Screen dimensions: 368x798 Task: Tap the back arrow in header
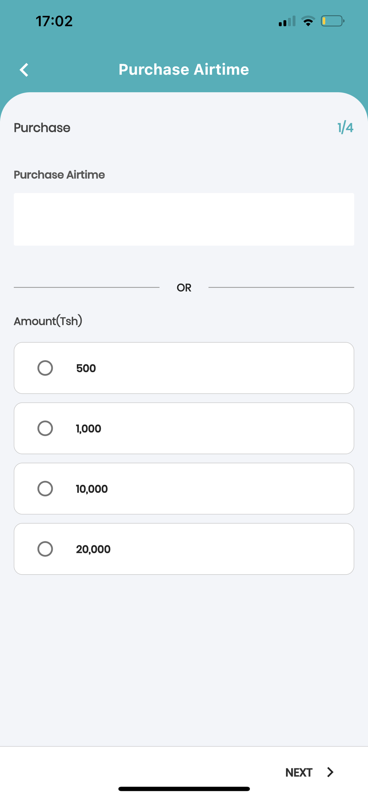click(x=24, y=70)
